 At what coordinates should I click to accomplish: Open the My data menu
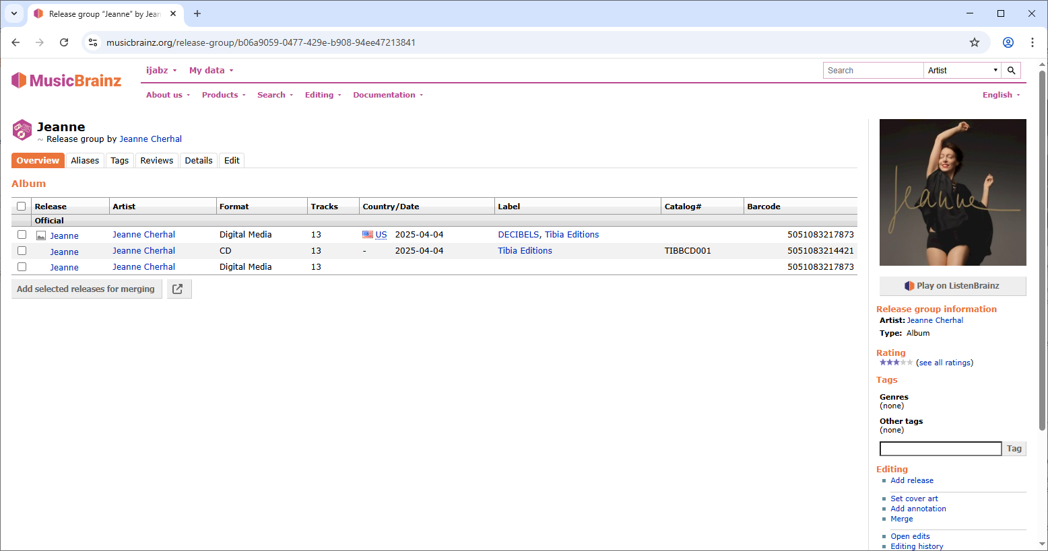coord(211,70)
